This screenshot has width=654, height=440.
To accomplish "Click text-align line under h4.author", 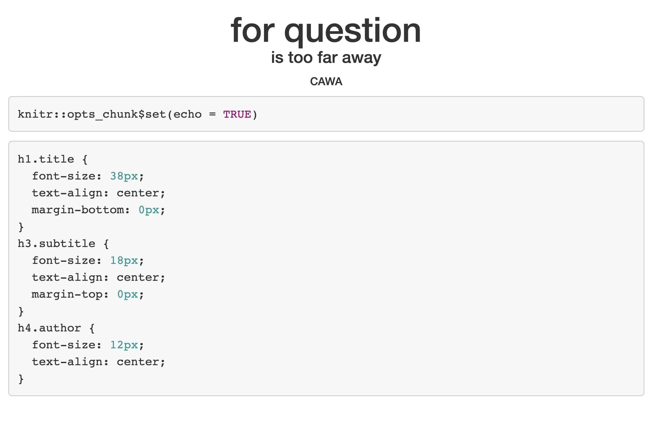I will [98, 362].
